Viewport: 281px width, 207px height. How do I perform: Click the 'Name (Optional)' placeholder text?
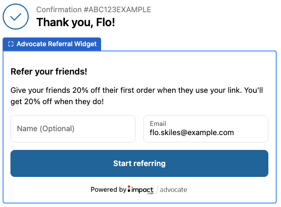click(x=46, y=129)
